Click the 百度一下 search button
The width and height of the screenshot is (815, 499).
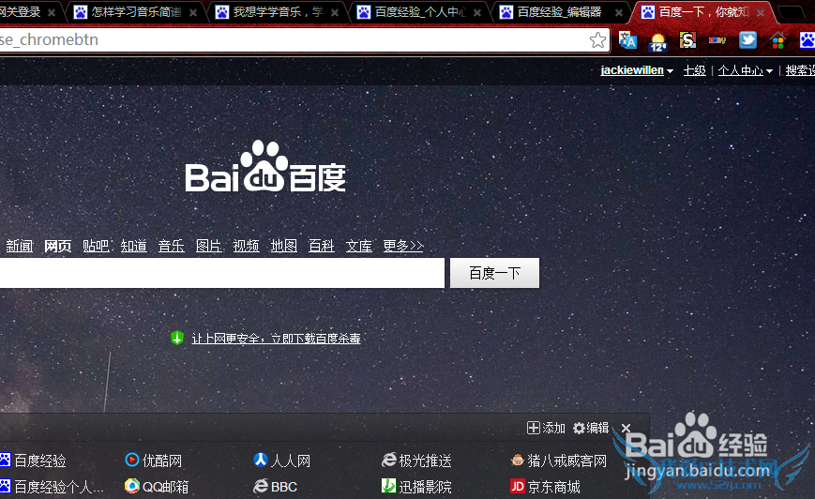pyautogui.click(x=495, y=273)
